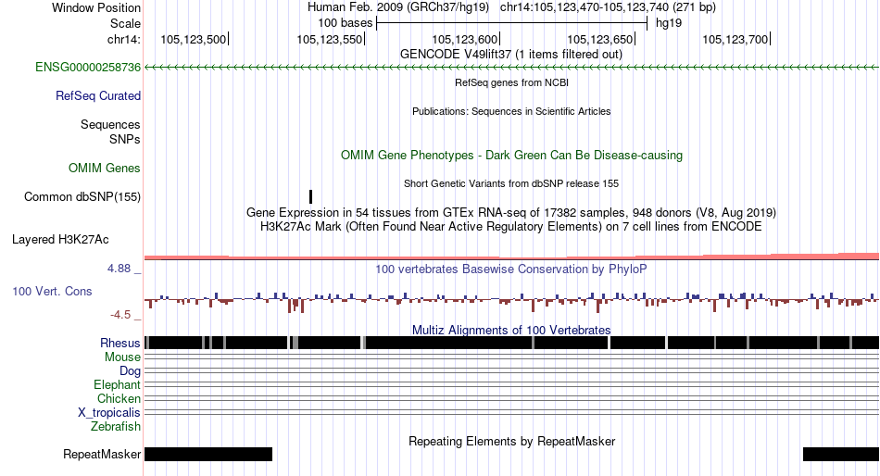
Task: Click the Mouse alignment label
Action: pyautogui.click(x=122, y=357)
